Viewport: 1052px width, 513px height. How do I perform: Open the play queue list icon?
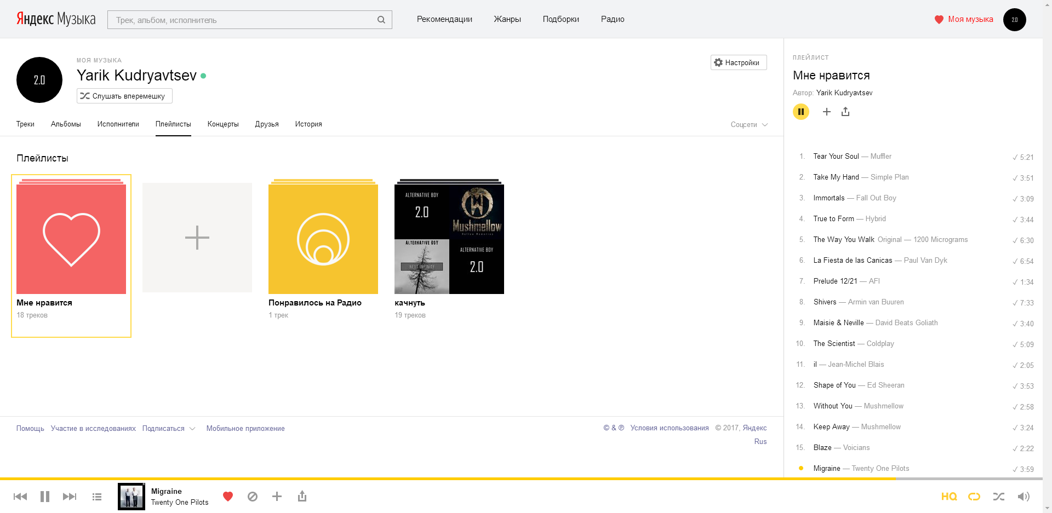(x=97, y=497)
